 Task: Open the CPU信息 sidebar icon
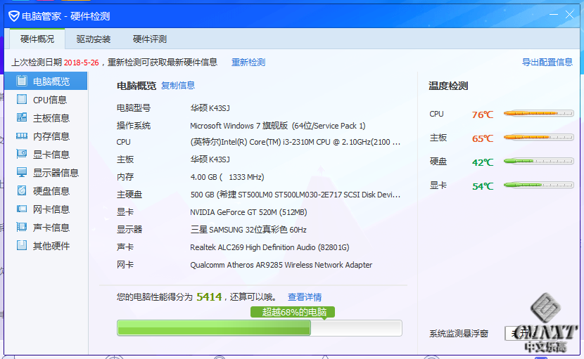click(22, 100)
